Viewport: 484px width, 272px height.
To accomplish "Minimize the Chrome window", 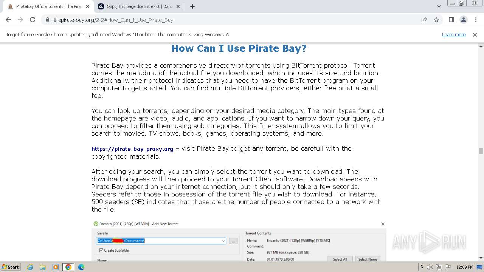I will (451, 4).
